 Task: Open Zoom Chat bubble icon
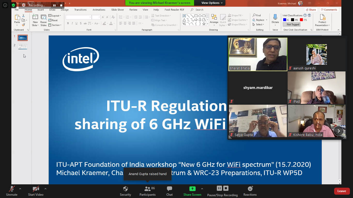(x=170, y=189)
